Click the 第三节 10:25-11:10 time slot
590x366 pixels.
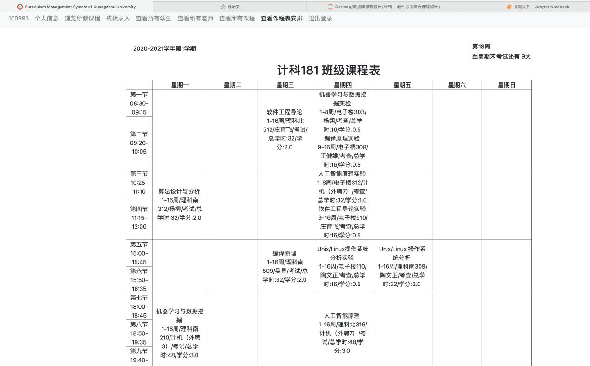139,183
